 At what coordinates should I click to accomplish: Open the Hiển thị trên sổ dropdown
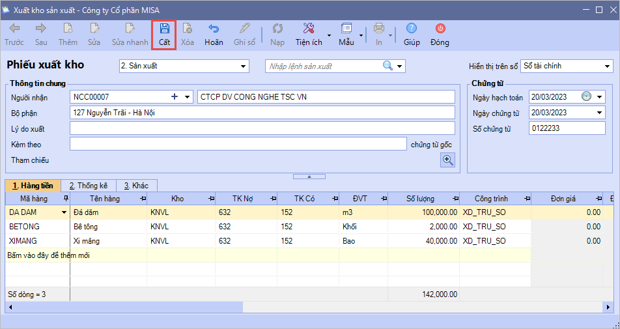point(607,66)
